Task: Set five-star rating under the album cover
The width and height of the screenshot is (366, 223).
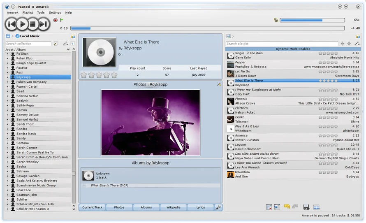Action: click(x=114, y=75)
